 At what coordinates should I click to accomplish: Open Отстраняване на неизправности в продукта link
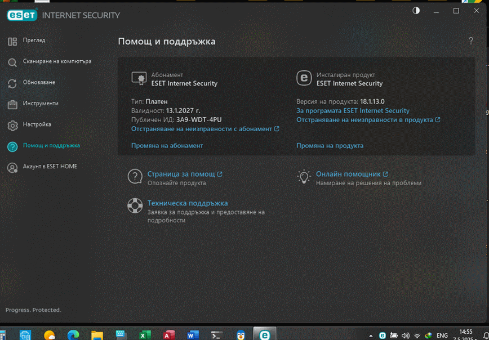coord(368,120)
